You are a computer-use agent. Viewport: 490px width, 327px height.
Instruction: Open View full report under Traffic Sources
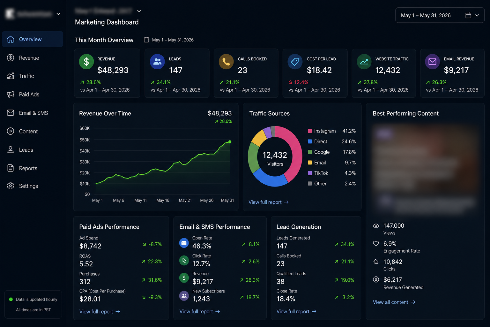(269, 202)
